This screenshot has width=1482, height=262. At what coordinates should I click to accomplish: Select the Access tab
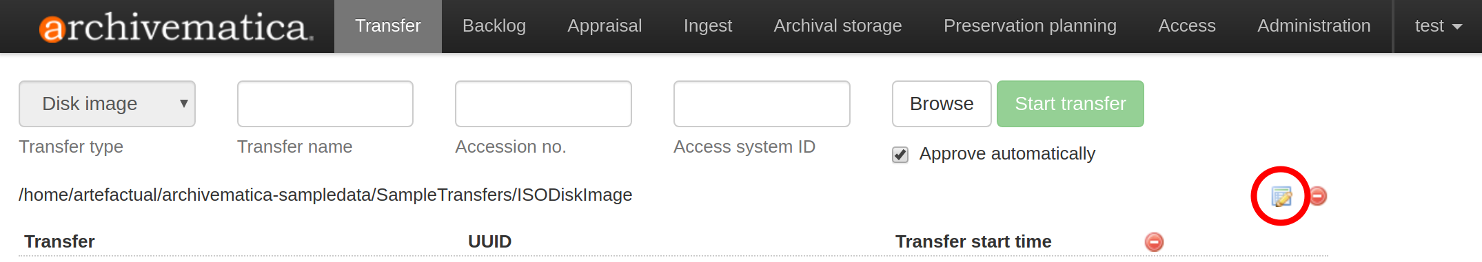(1187, 26)
